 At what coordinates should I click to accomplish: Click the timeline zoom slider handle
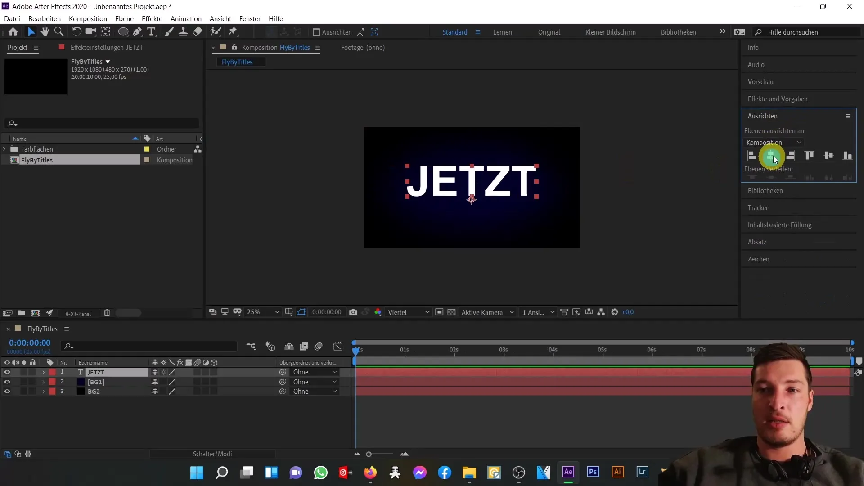(369, 454)
